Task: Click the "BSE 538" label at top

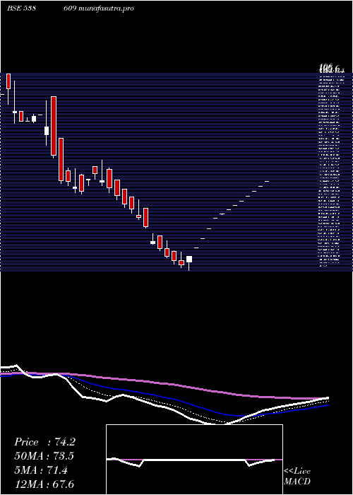Action: click(x=21, y=8)
